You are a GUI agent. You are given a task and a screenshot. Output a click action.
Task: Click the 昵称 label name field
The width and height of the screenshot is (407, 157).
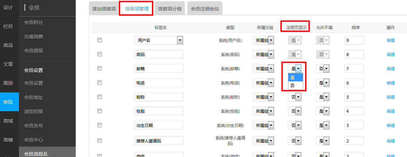159,97
